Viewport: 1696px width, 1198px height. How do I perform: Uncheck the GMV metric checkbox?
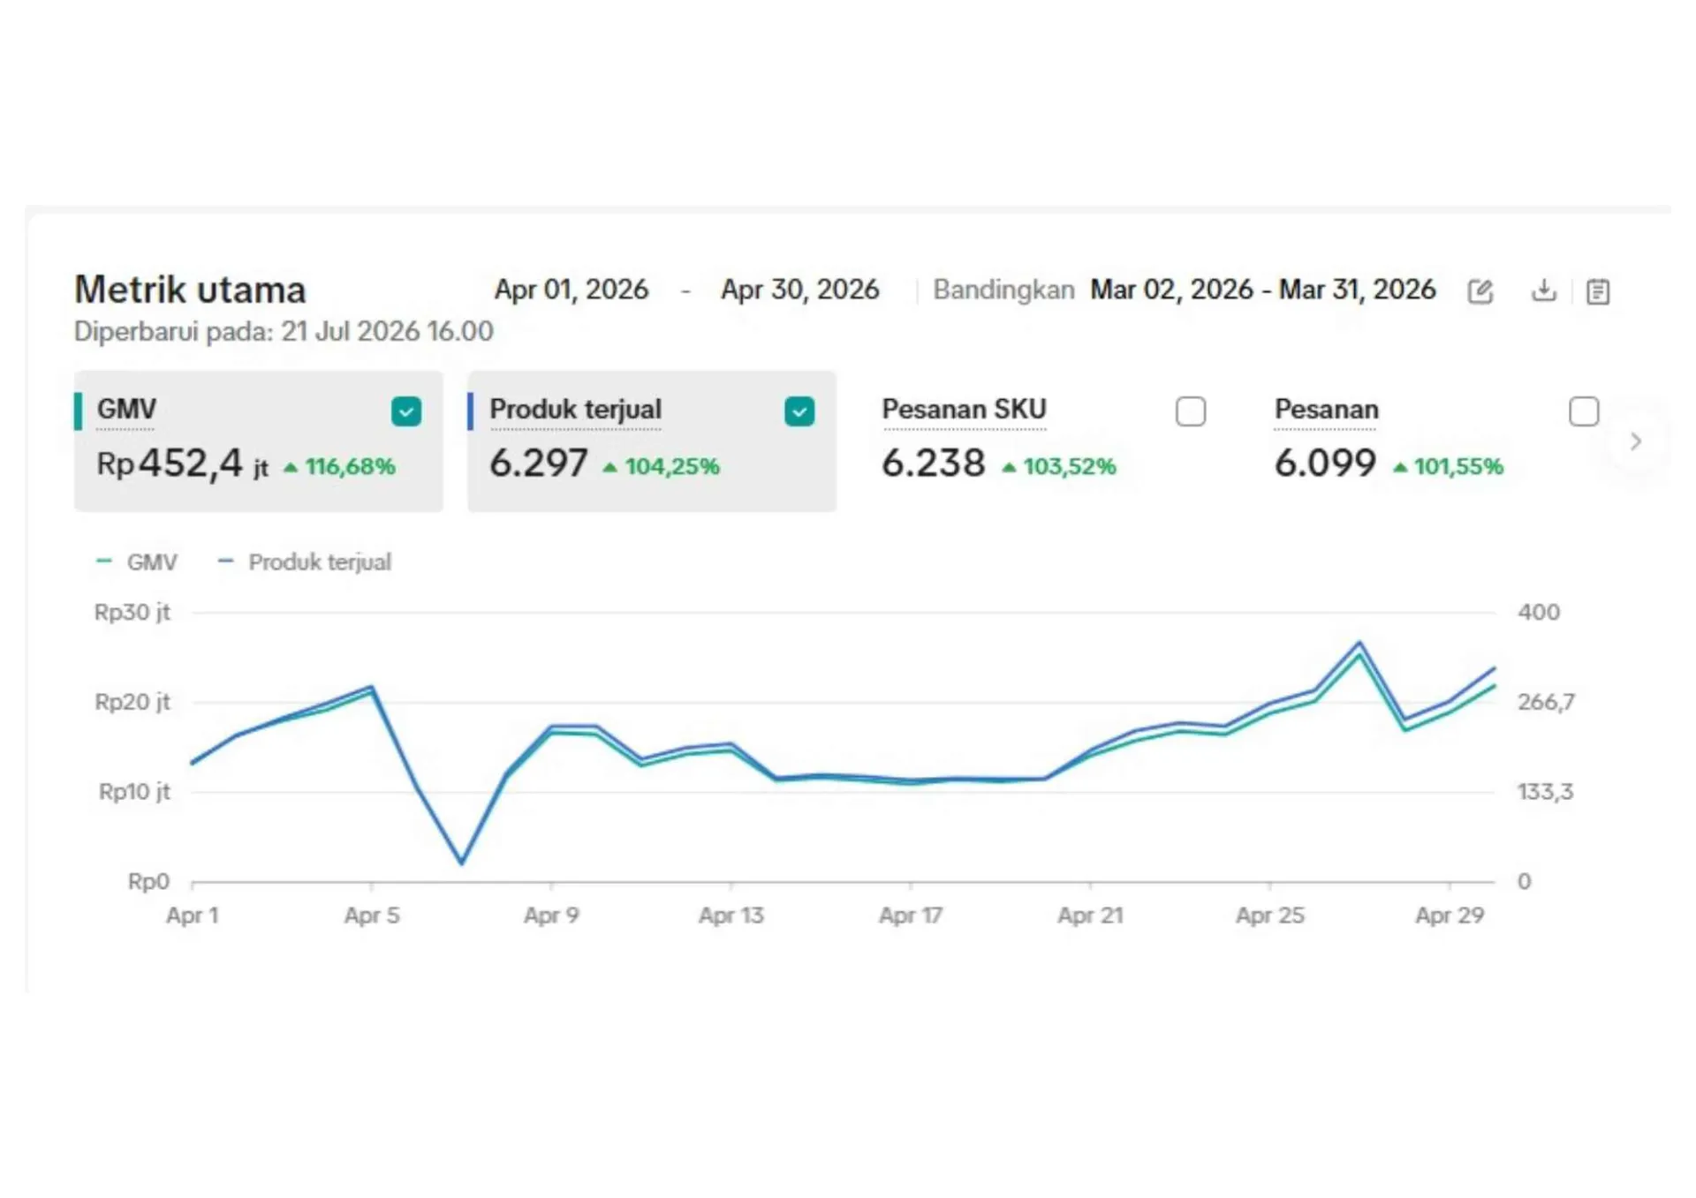[406, 411]
